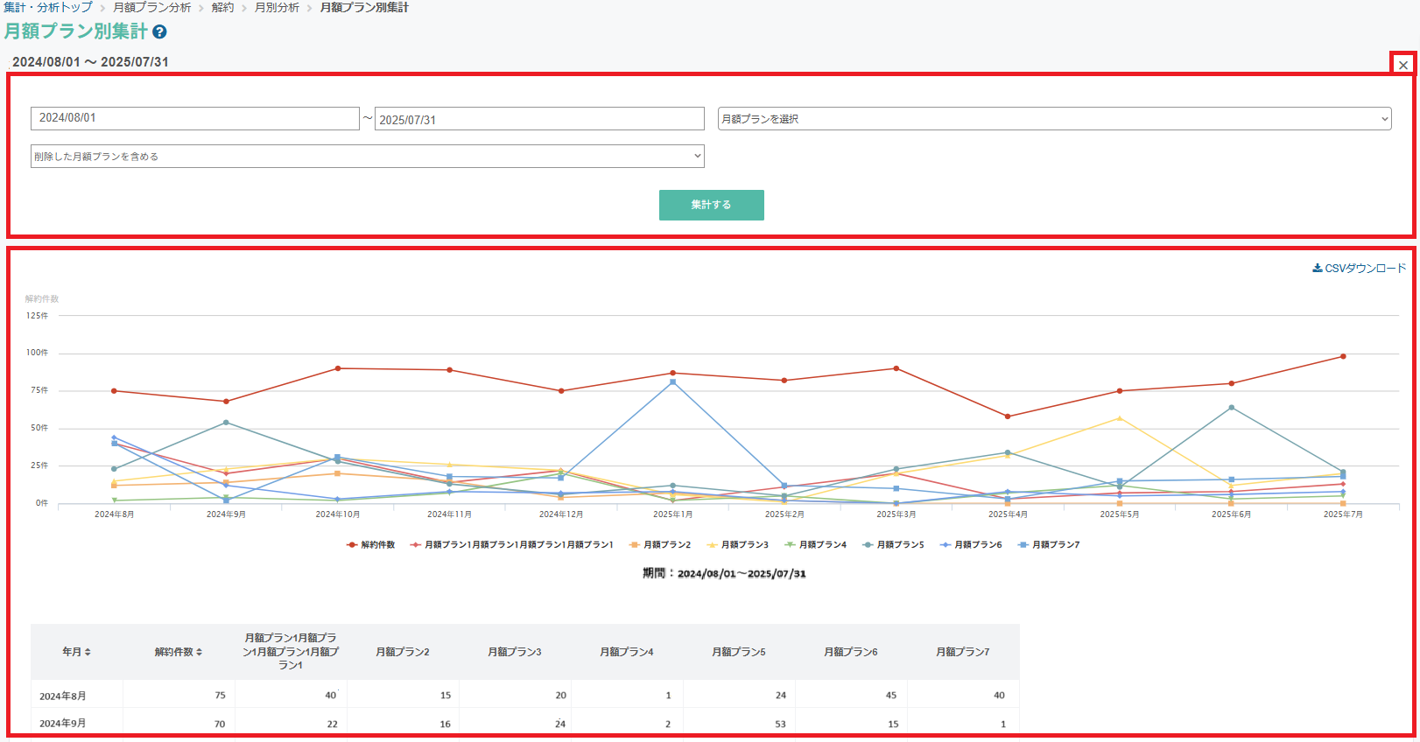
Task: Run the report with the 集計する button
Action: (x=712, y=205)
